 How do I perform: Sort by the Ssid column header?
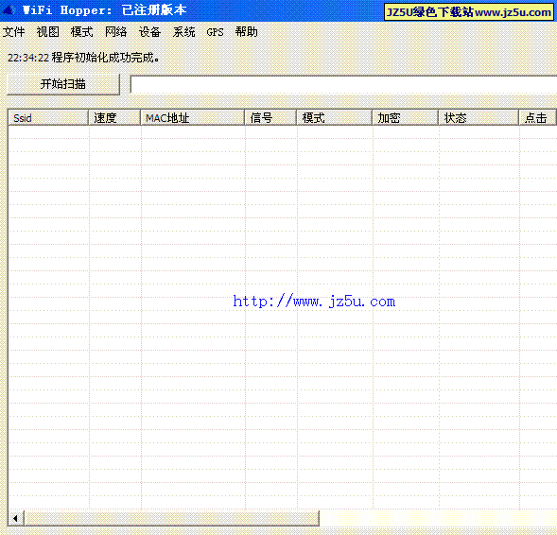pos(48,117)
